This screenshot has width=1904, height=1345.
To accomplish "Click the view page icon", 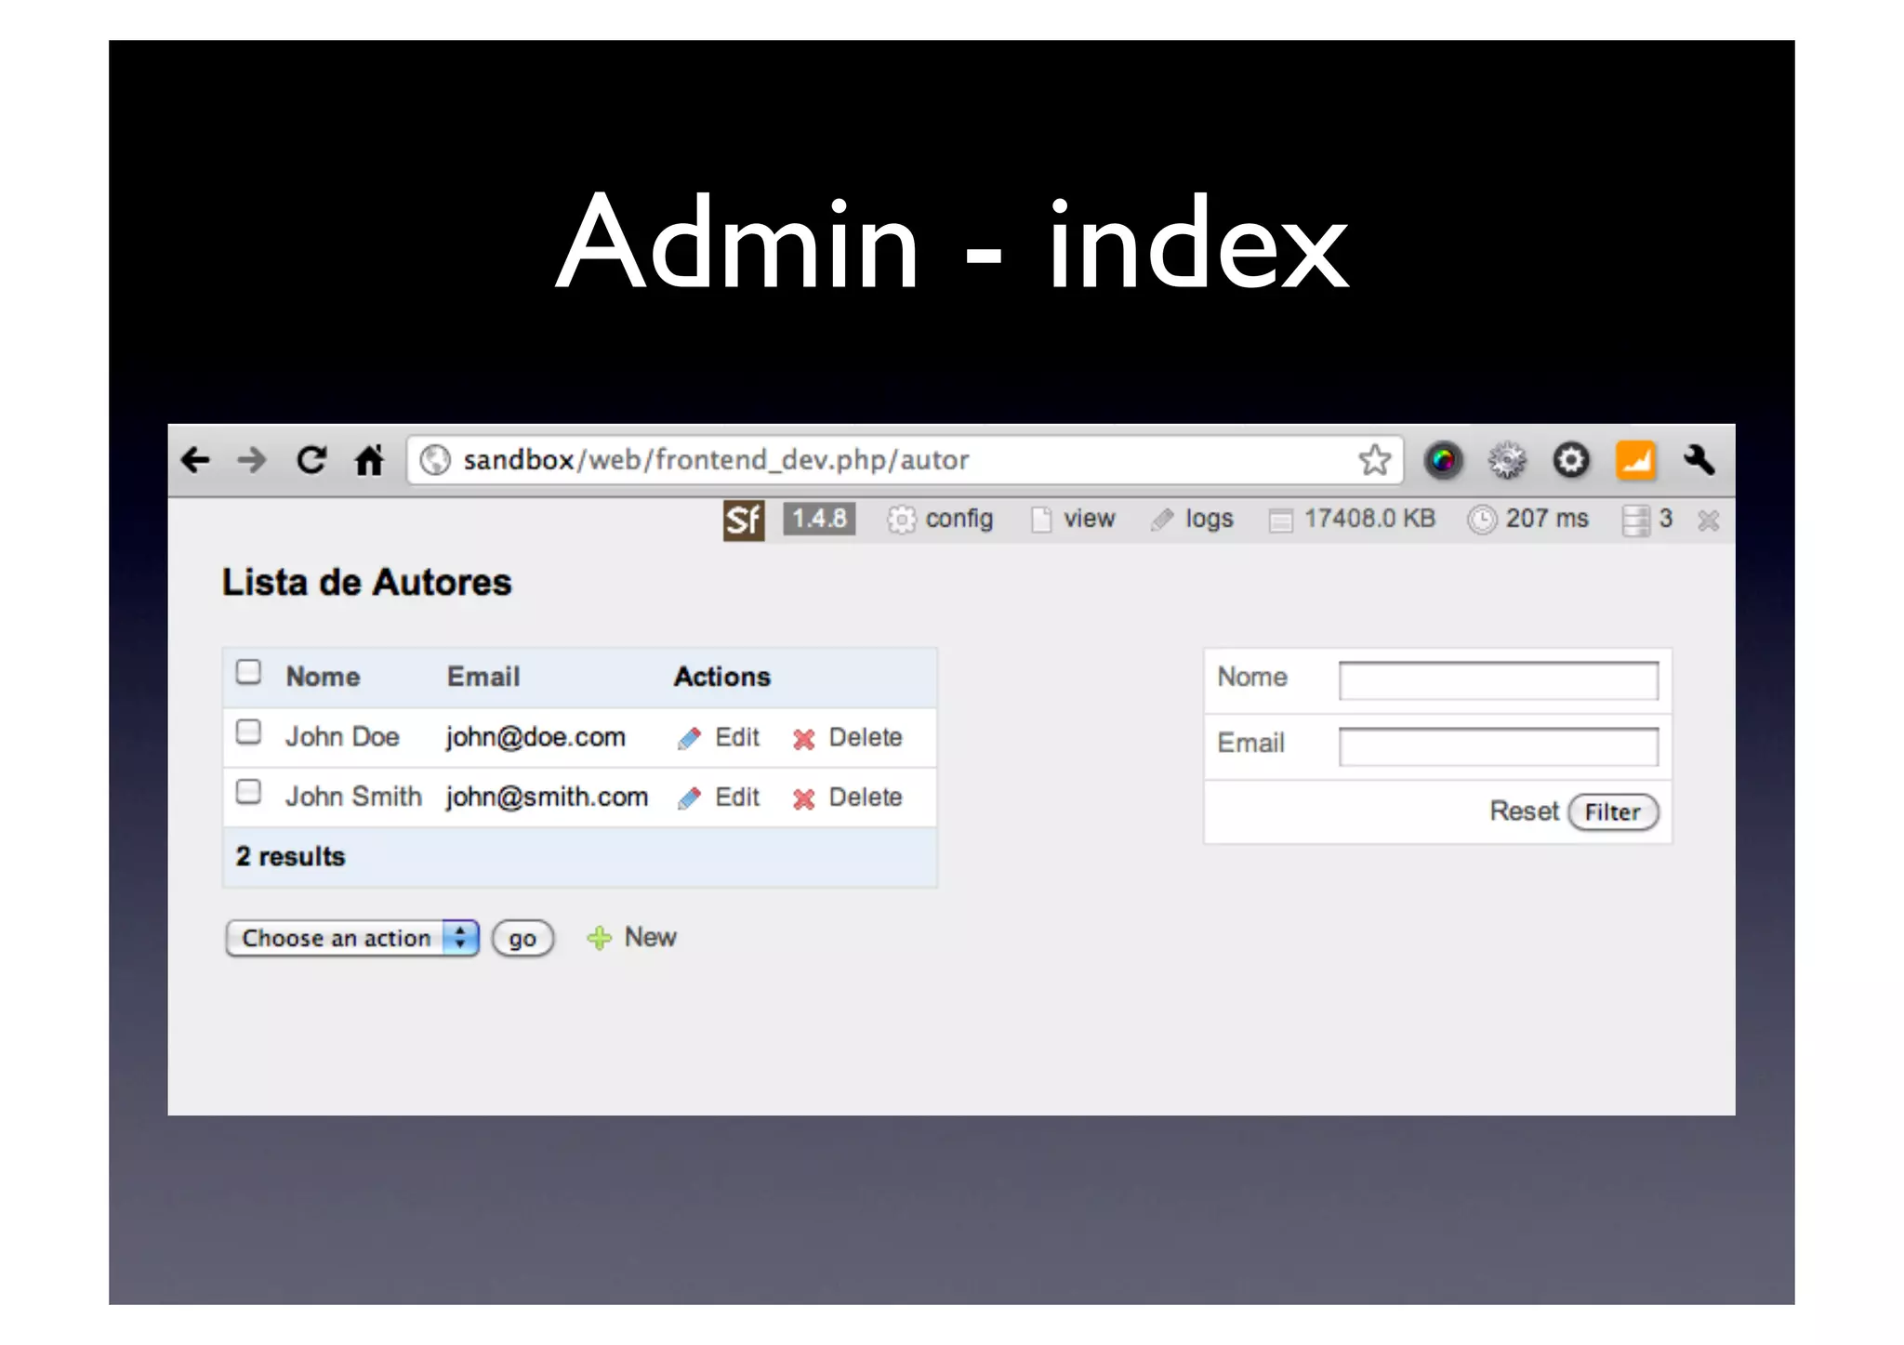I will (x=1041, y=520).
